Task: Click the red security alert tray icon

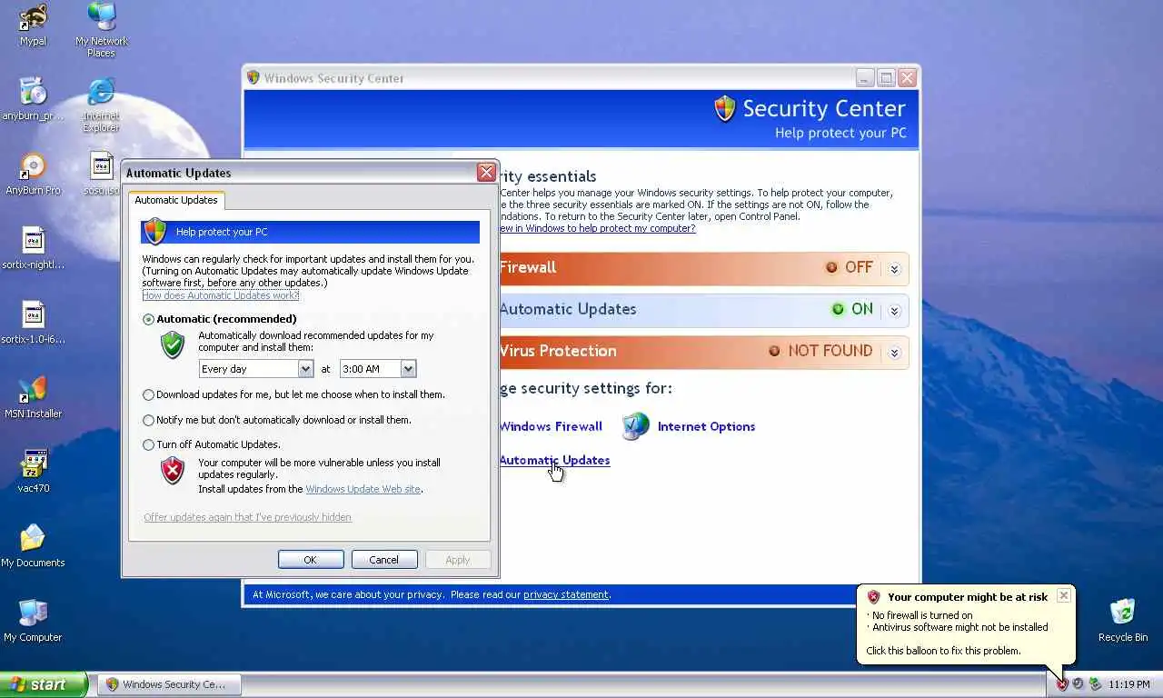Action: tap(1061, 683)
